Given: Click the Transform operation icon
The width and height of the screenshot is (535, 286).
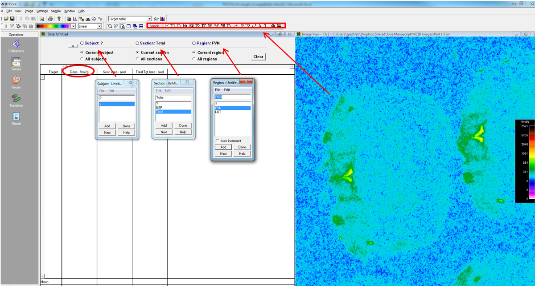Looking at the screenshot, I should (16, 98).
